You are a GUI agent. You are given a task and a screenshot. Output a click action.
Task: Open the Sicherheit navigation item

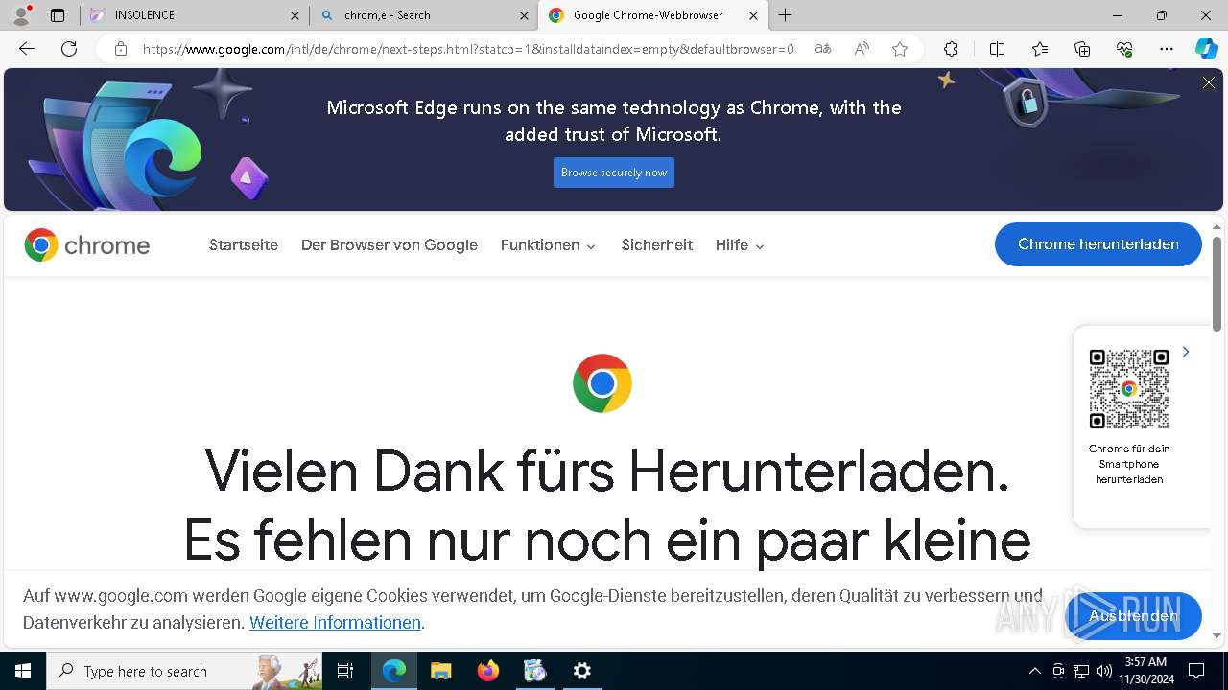click(657, 245)
